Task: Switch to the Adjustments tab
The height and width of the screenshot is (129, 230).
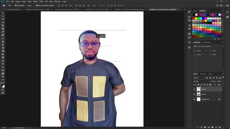Action: [x=207, y=42]
